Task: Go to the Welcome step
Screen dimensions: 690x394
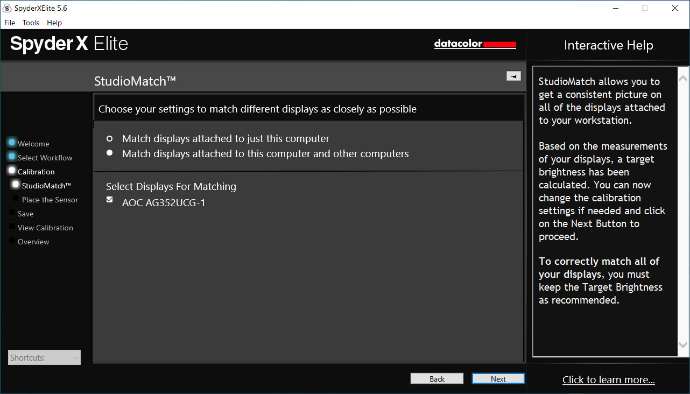Action: [33, 144]
